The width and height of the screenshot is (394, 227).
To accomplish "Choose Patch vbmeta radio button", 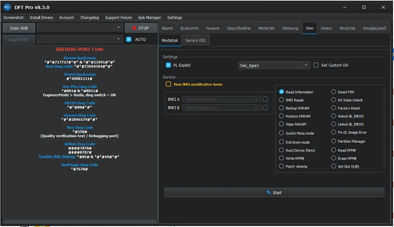I will coord(282,166).
